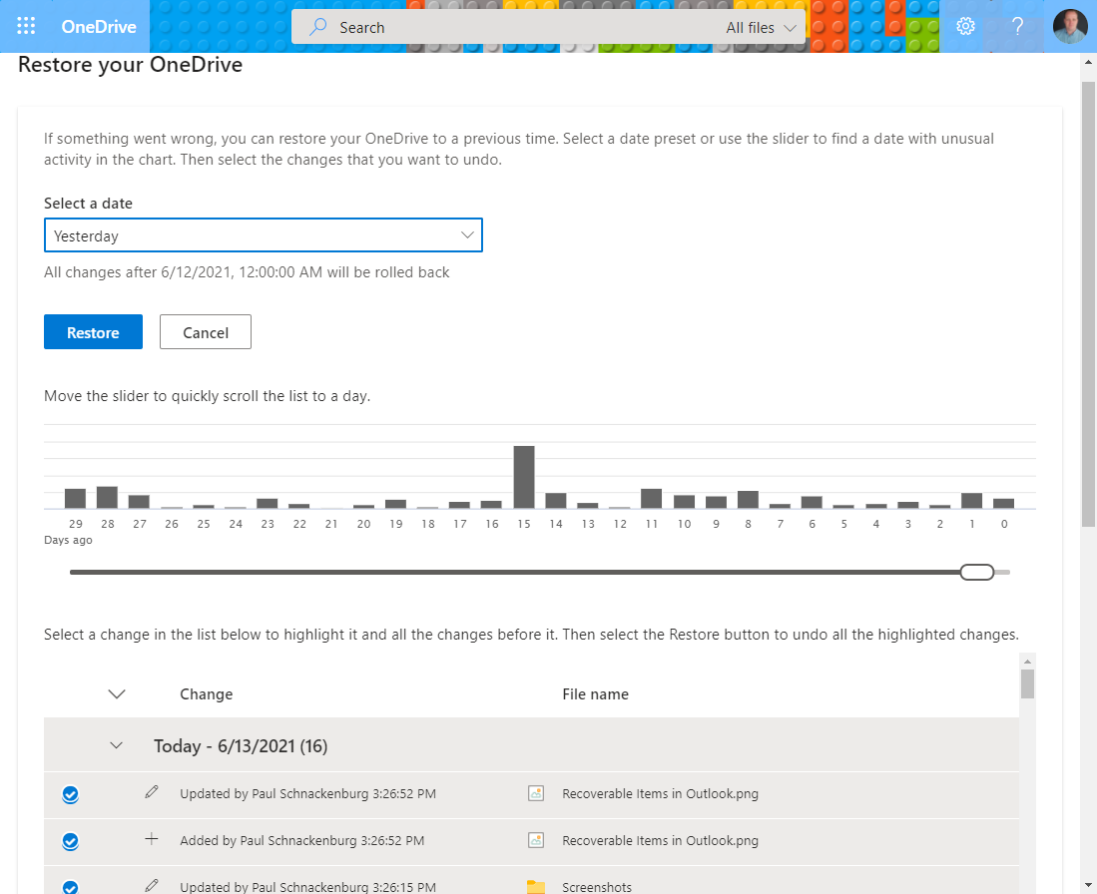Click the 'Today - 6/13/2021 (16)' heading text

coord(241,745)
